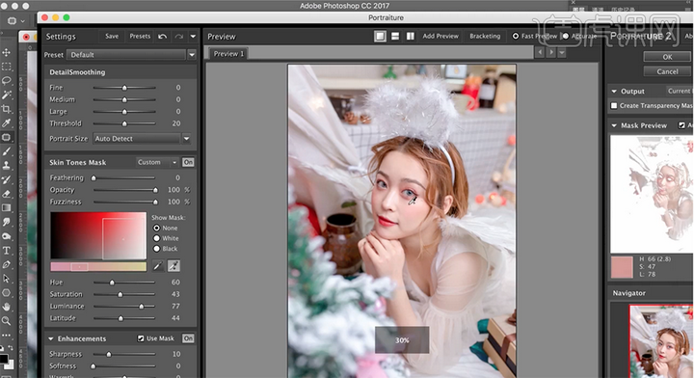694x378 pixels.
Task: Select the Lasso tool
Action: click(x=6, y=81)
